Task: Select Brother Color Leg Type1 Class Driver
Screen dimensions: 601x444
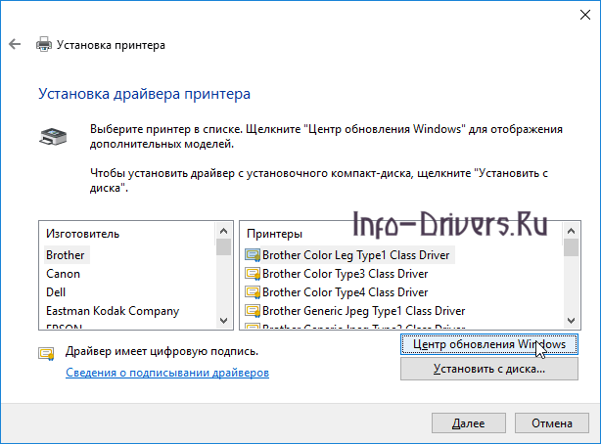Action: tap(355, 255)
